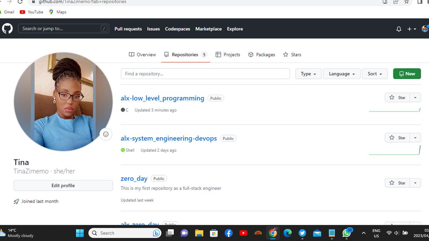Expand the Language filter dropdown
429x241 pixels.
tap(342, 74)
